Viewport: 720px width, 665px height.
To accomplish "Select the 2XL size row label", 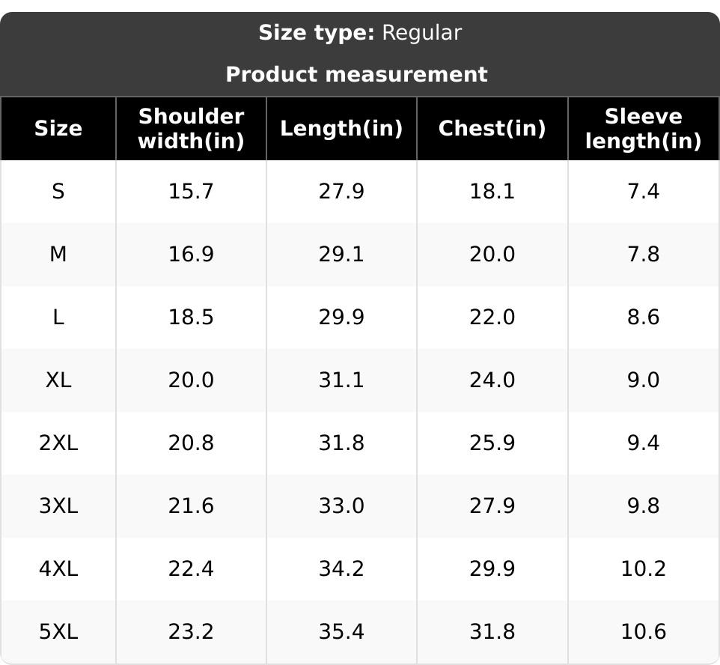I will click(58, 443).
